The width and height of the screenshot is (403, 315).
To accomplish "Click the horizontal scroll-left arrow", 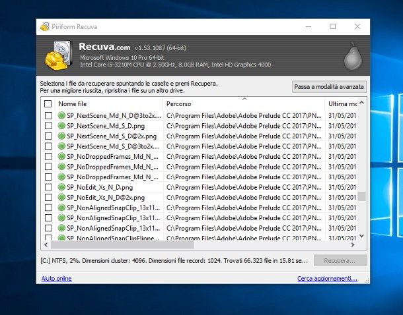I will coord(46,244).
